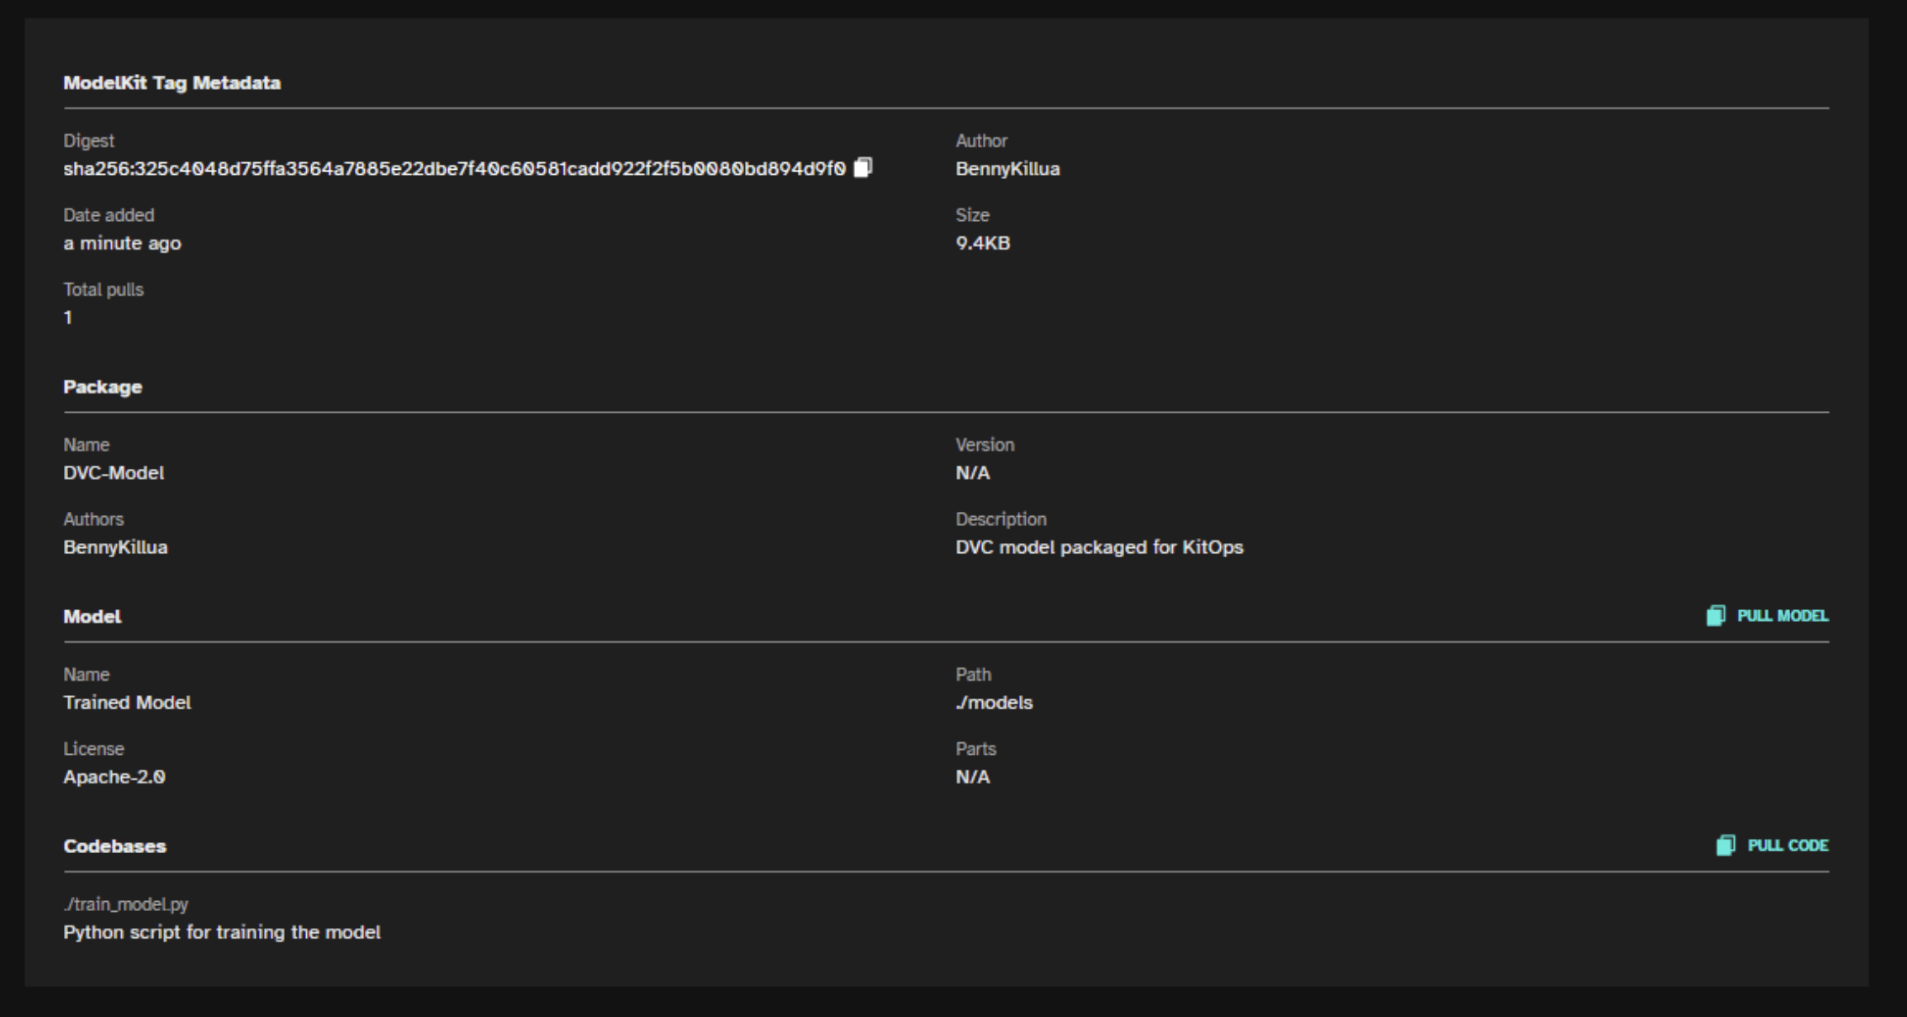Viewport: 1907px width, 1017px height.
Task: Click the 'ModelKit Tag Metadata' heading
Action: (x=172, y=83)
